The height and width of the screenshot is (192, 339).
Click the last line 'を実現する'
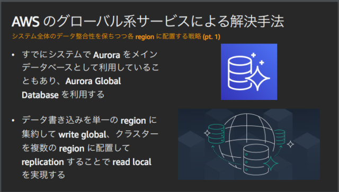click(43, 175)
